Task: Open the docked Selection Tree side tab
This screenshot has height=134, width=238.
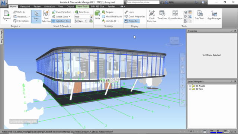Action: tap(1, 36)
